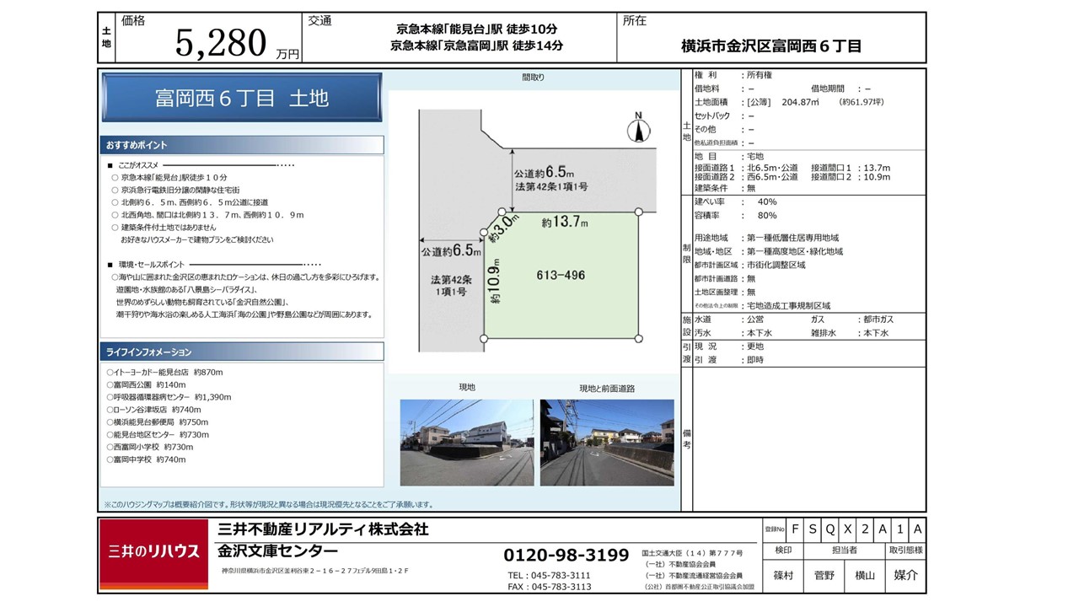Expand the ライフインフォメーション section header
Image resolution: width=1079 pixels, height=607 pixels.
[x=242, y=352]
